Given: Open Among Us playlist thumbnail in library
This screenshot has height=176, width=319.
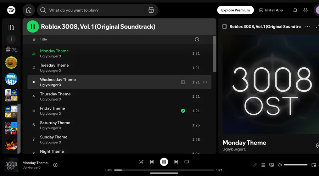Looking at the screenshot, I should pyautogui.click(x=11, y=128).
